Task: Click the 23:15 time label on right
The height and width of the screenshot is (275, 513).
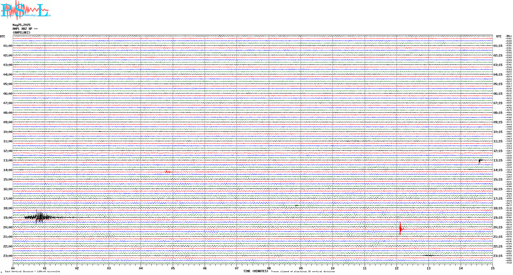Action: pos(498,256)
